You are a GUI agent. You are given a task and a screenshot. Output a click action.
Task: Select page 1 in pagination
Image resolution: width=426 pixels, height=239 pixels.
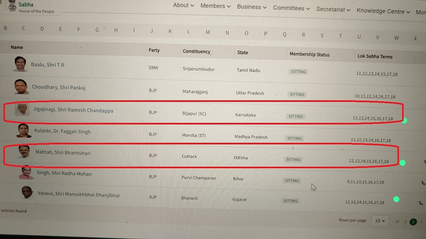(x=413, y=222)
